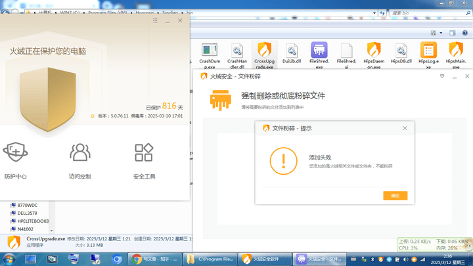
Task: Click the navigation pane scroll down arrow
Action: 52,231
